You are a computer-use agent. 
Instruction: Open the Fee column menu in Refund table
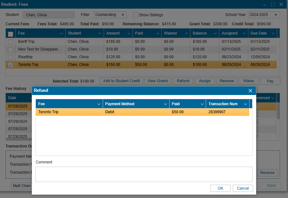(x=99, y=104)
